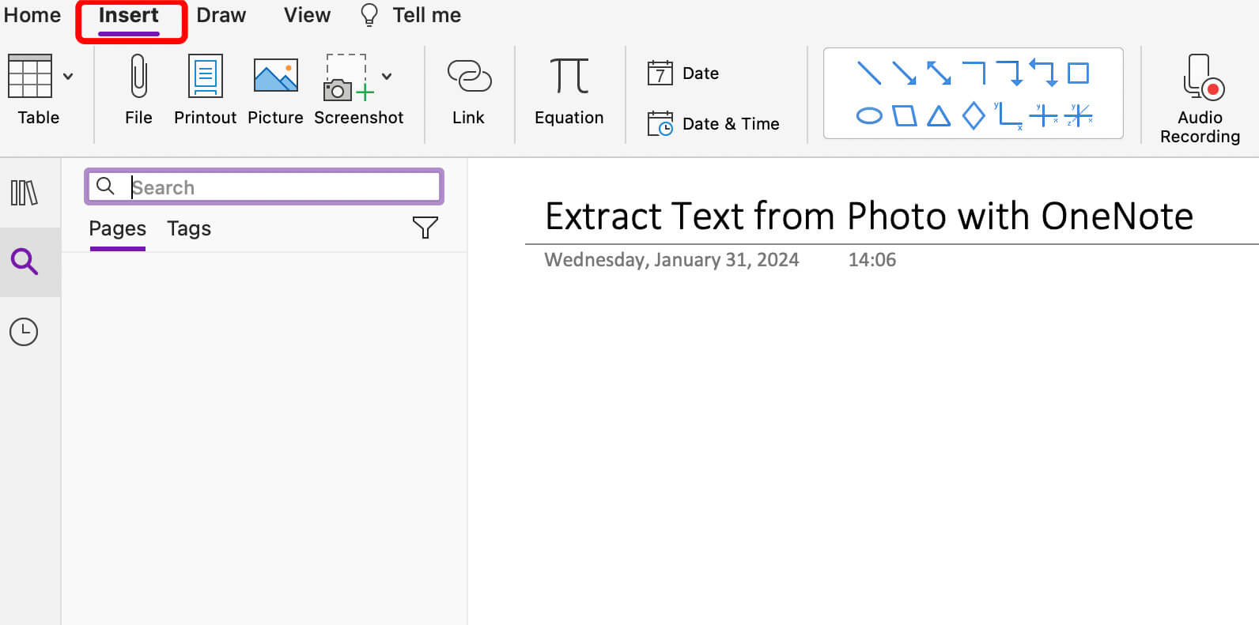
Task: Open the Table dropdown arrow
Action: pos(68,77)
